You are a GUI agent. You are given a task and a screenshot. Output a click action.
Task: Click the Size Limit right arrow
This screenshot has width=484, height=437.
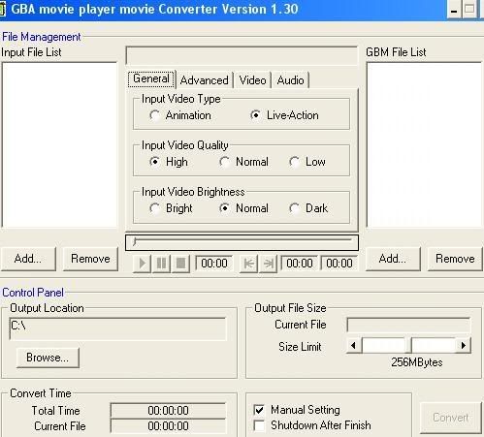(463, 345)
